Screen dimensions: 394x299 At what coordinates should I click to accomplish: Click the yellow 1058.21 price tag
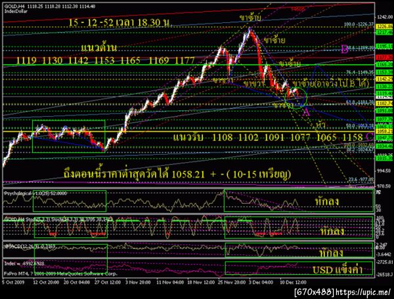(384, 131)
